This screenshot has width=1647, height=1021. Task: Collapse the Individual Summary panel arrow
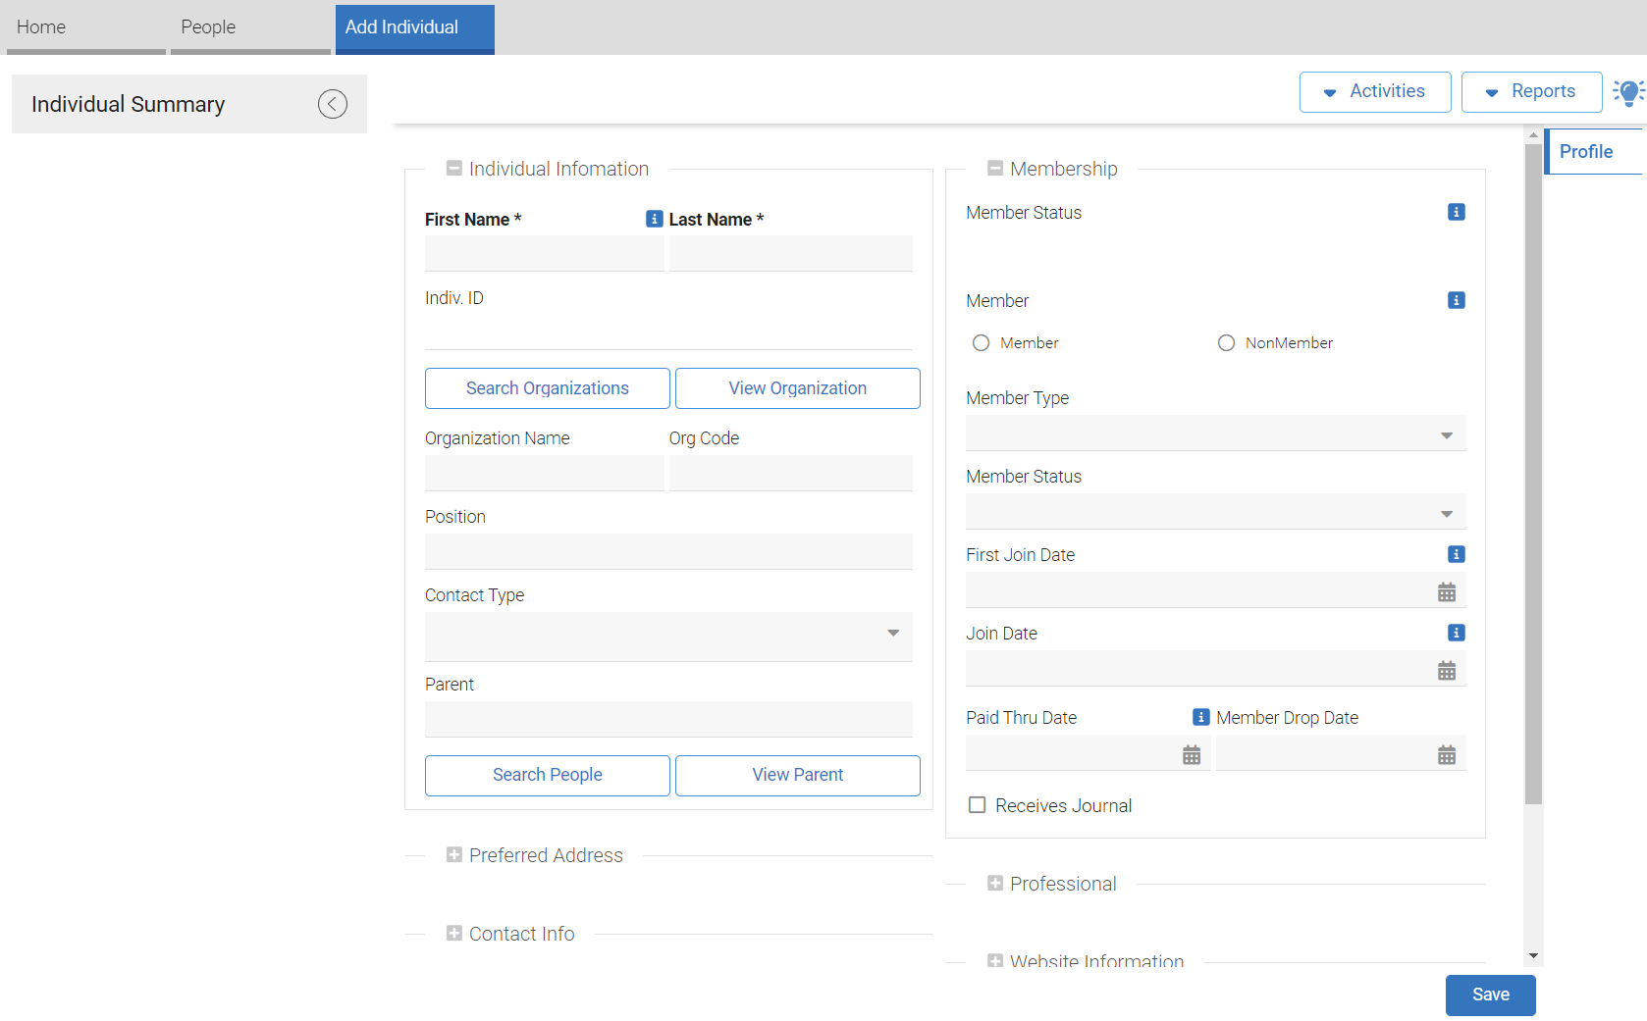(333, 104)
